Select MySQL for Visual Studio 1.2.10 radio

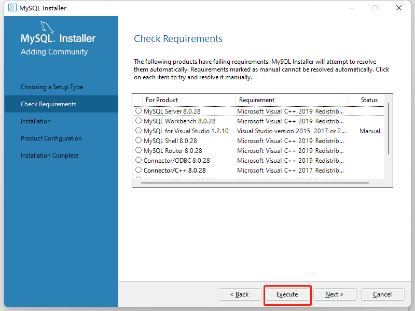[x=139, y=131]
